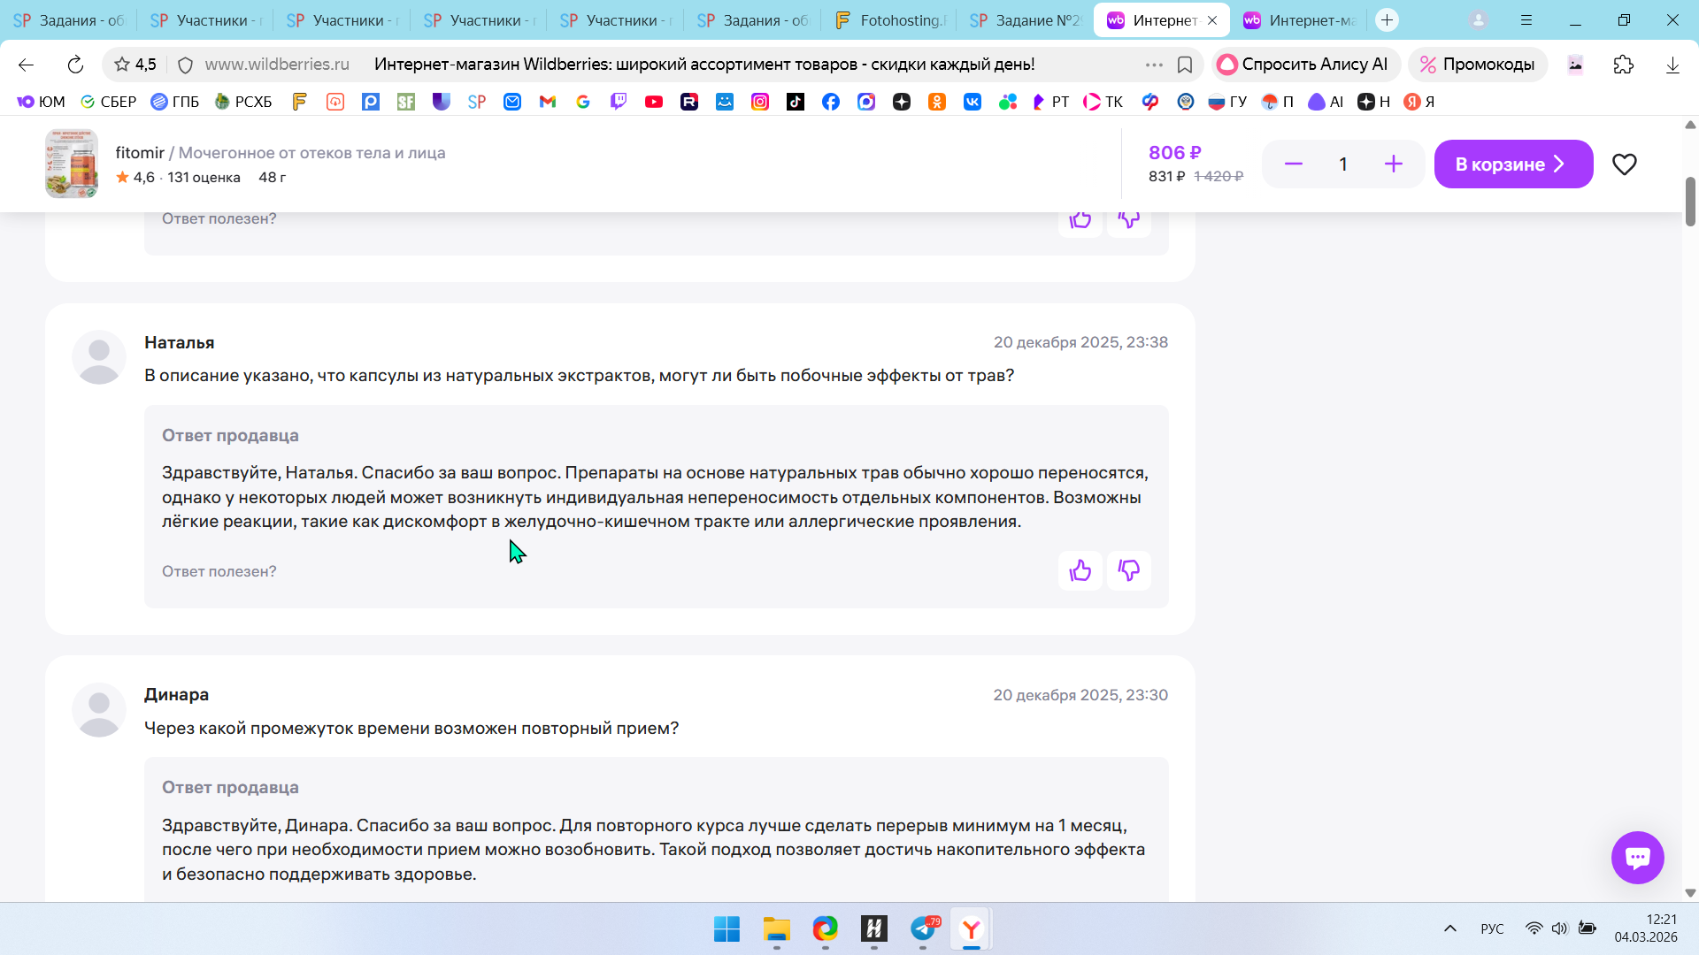The image size is (1699, 955).
Task: Reload the current page
Action: point(75,65)
